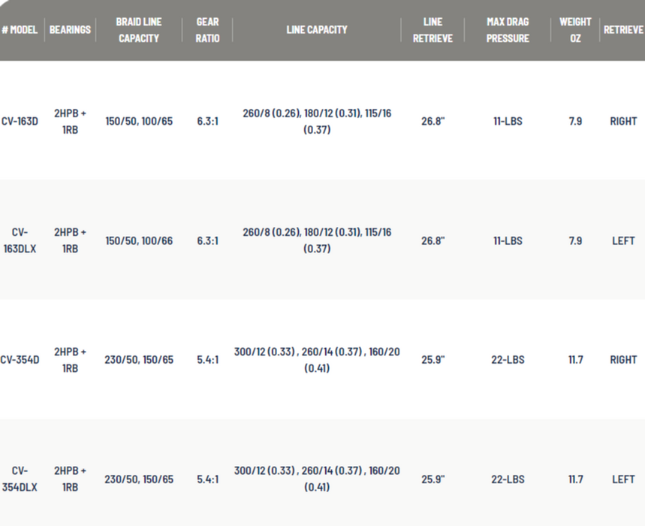Click the BRAID LINE CAPACITY header
Viewport: 645px width, 526px height.
click(x=139, y=30)
